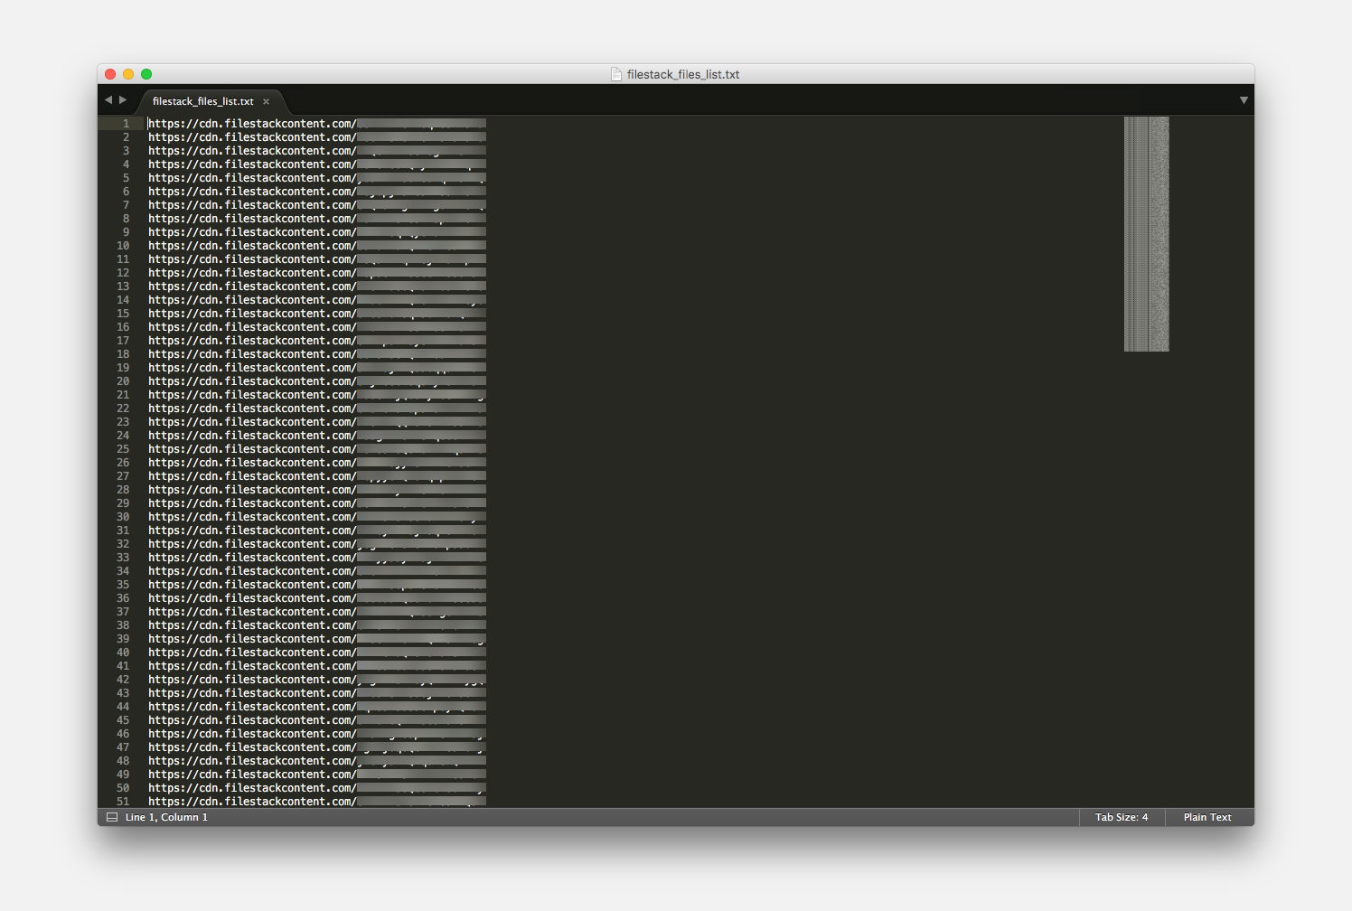This screenshot has height=911, width=1352.
Task: Open the Tab Size: 4 selector
Action: click(x=1121, y=816)
